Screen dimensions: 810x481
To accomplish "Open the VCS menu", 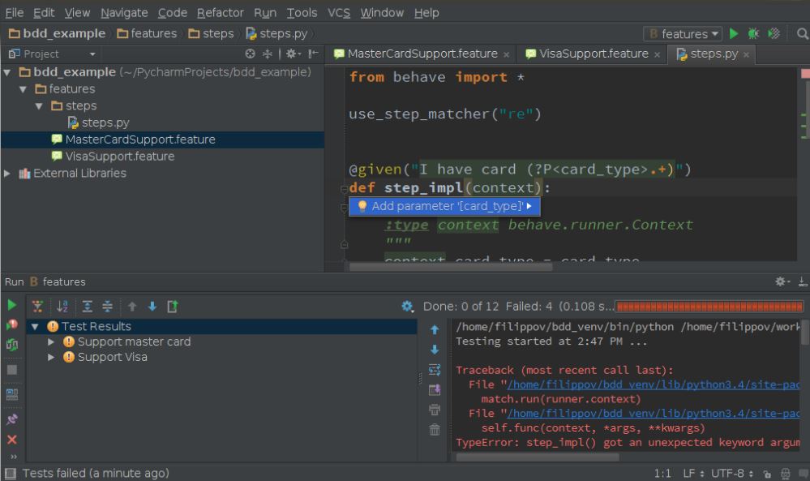I will tap(339, 13).
